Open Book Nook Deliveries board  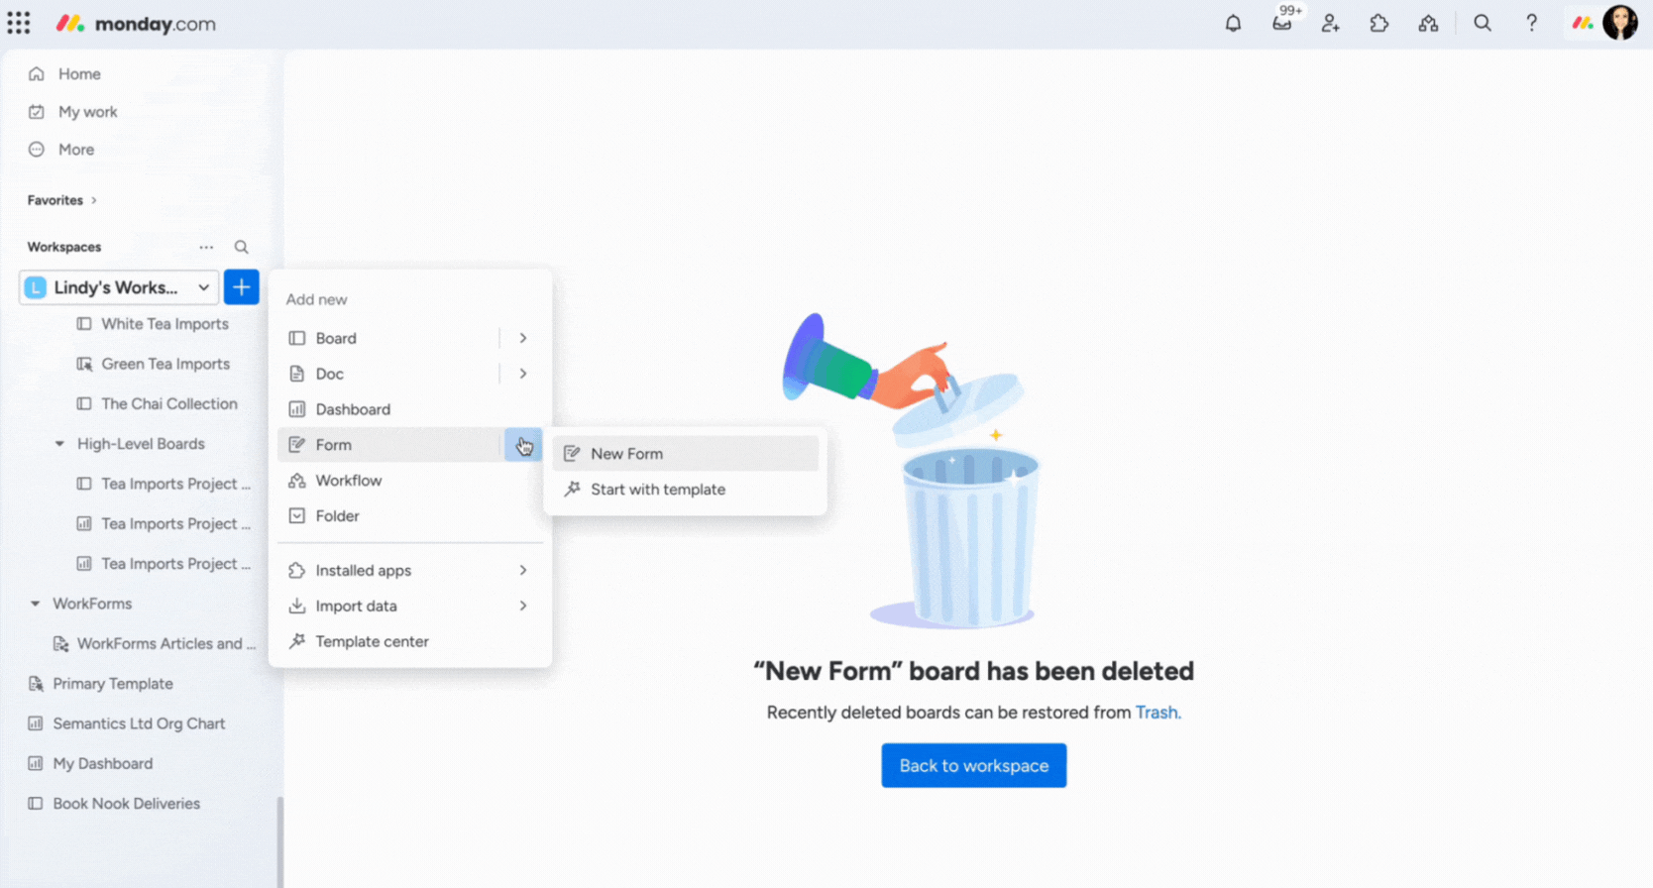tap(126, 804)
